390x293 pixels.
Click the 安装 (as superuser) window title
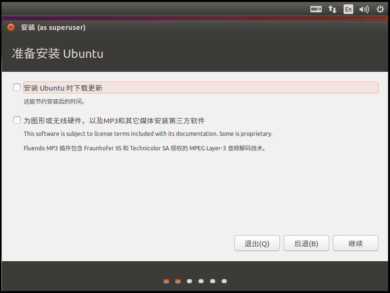point(53,27)
